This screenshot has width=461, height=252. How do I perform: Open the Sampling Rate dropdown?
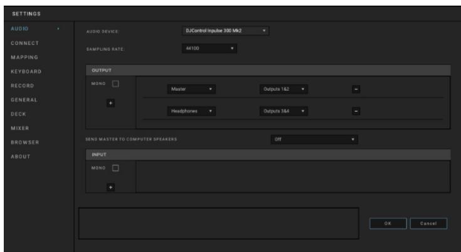click(209, 48)
